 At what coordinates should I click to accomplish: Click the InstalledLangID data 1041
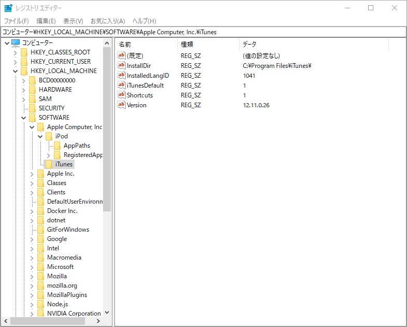click(x=249, y=76)
